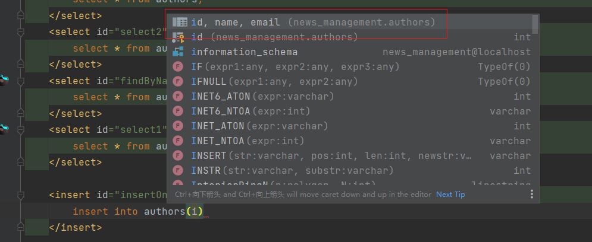The height and width of the screenshot is (242, 592).
Task: Click the function icon beside INET6_ATON
Action: tap(178, 96)
